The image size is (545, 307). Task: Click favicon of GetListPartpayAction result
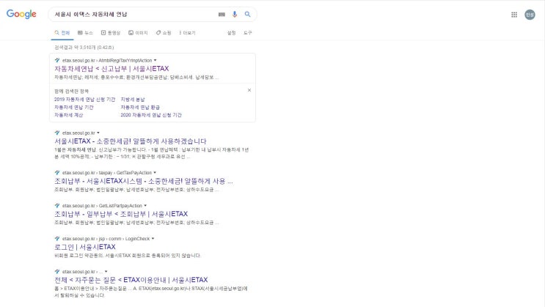coord(57,206)
